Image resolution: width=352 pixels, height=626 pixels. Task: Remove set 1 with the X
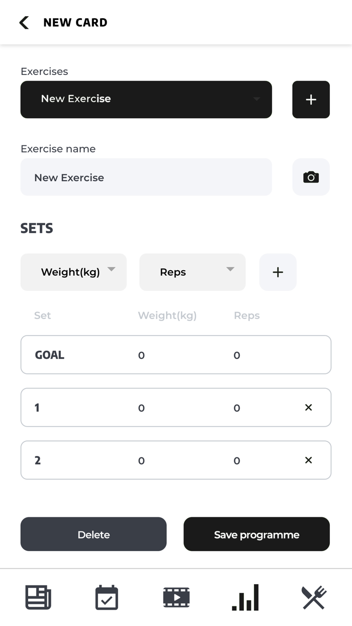[x=308, y=408]
